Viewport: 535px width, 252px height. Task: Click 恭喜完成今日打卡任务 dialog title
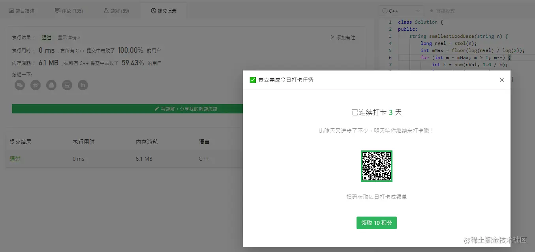[x=286, y=80]
